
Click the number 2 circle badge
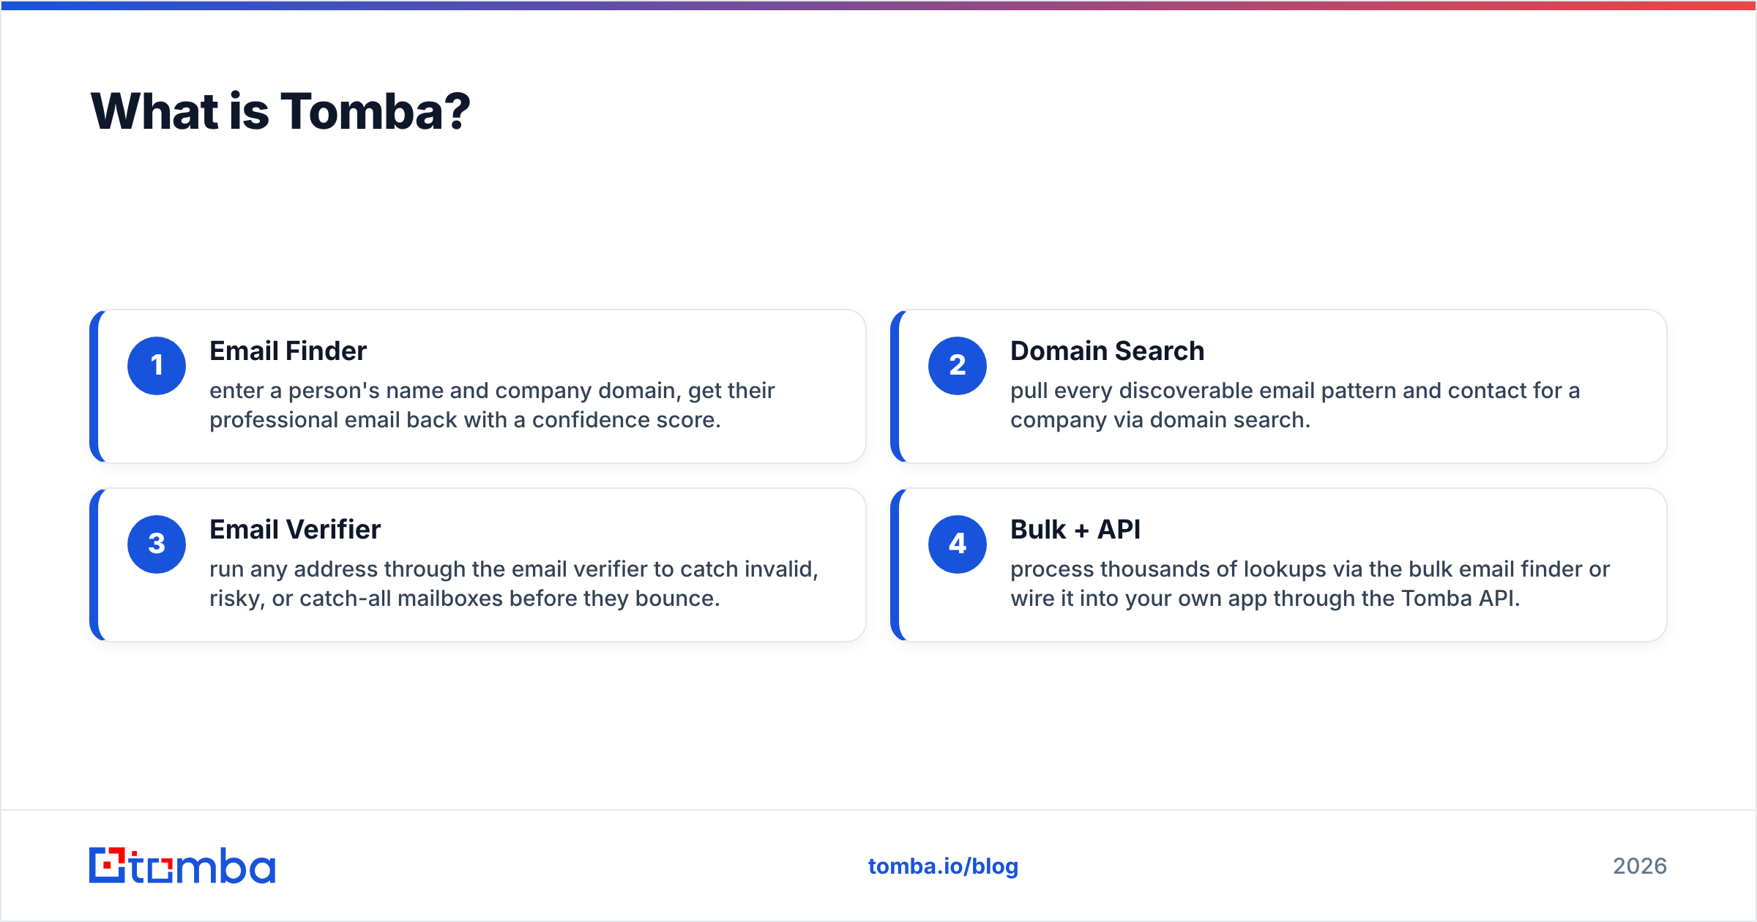point(958,366)
